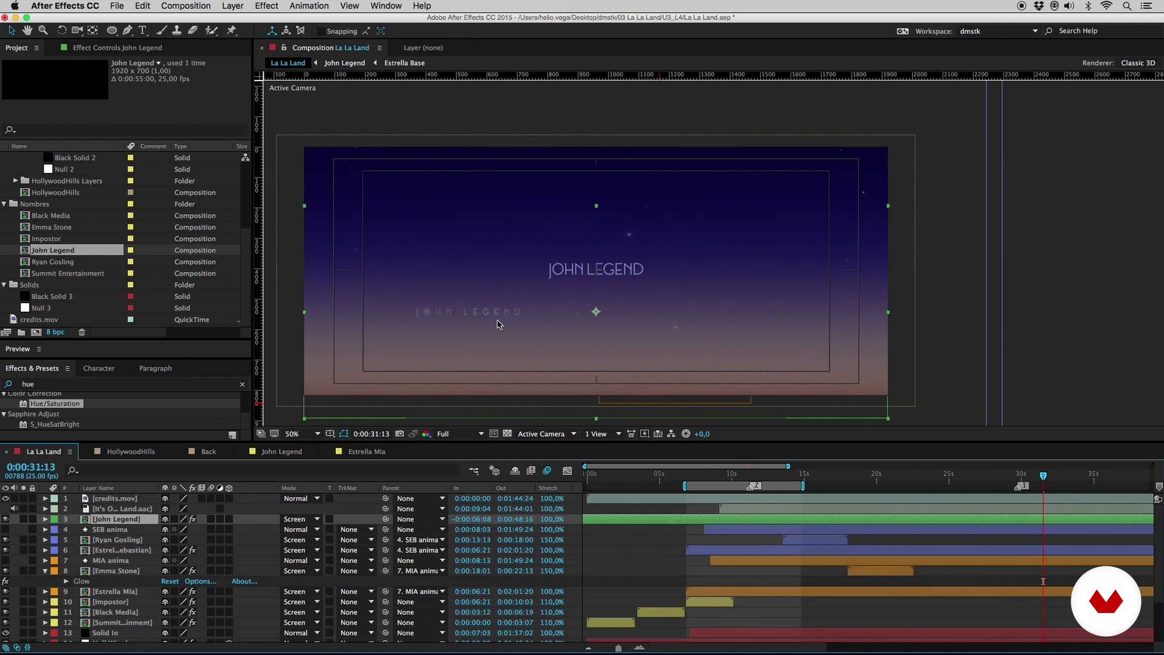
Task: Select the Horizontal Type tool
Action: pos(143,30)
